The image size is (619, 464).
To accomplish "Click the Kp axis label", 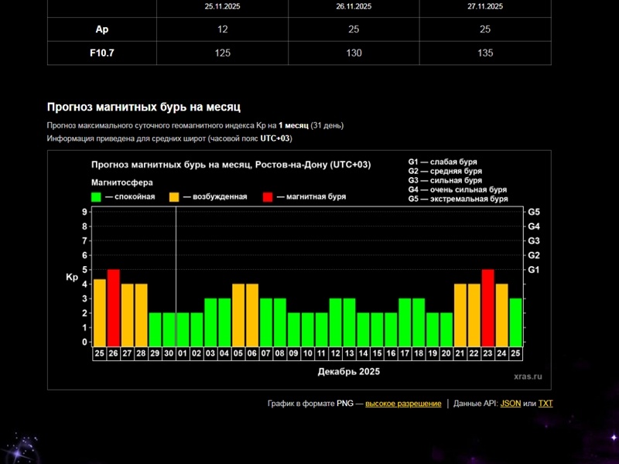I will 72,278.
